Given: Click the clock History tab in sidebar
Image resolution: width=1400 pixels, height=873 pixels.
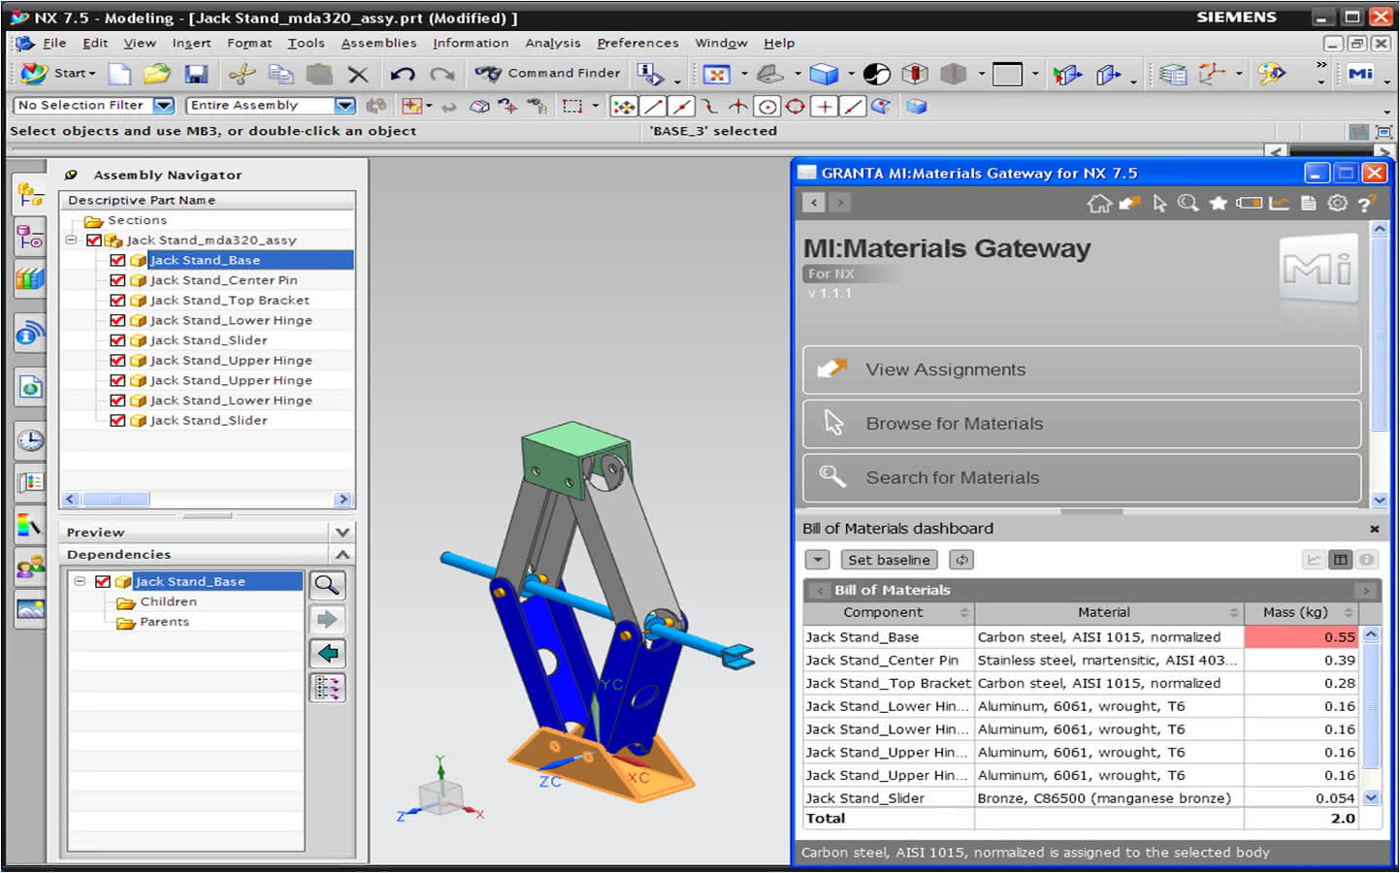Looking at the screenshot, I should pos(30,440).
